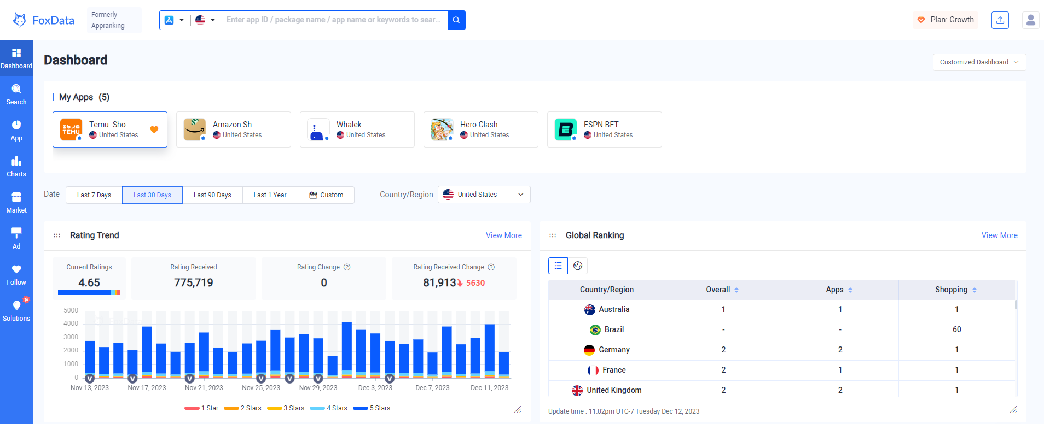
Task: Click the Rating Received Change help icon
Action: point(491,267)
